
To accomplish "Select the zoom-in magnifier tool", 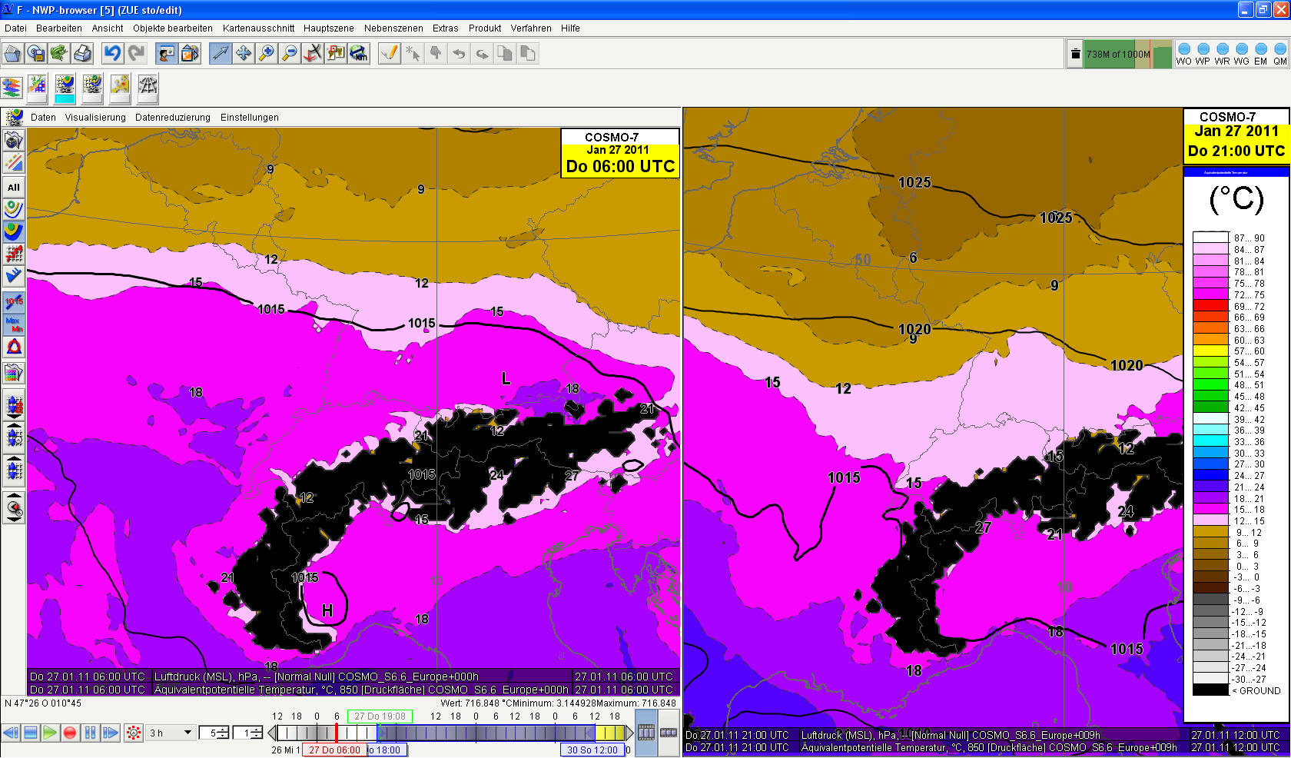I will [267, 53].
